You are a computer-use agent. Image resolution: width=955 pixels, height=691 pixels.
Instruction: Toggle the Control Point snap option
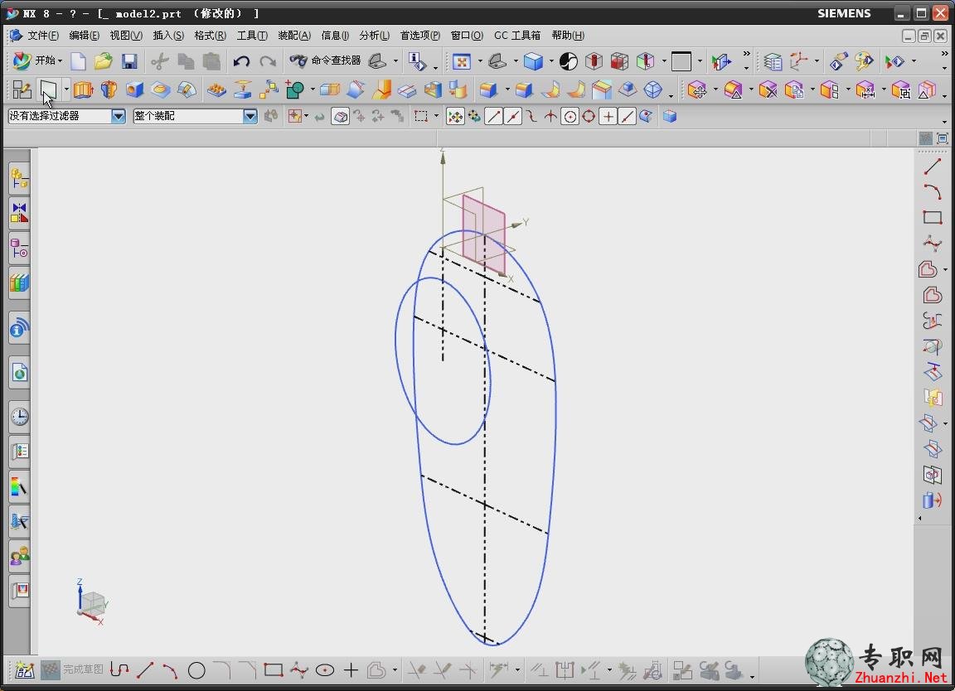coord(531,116)
